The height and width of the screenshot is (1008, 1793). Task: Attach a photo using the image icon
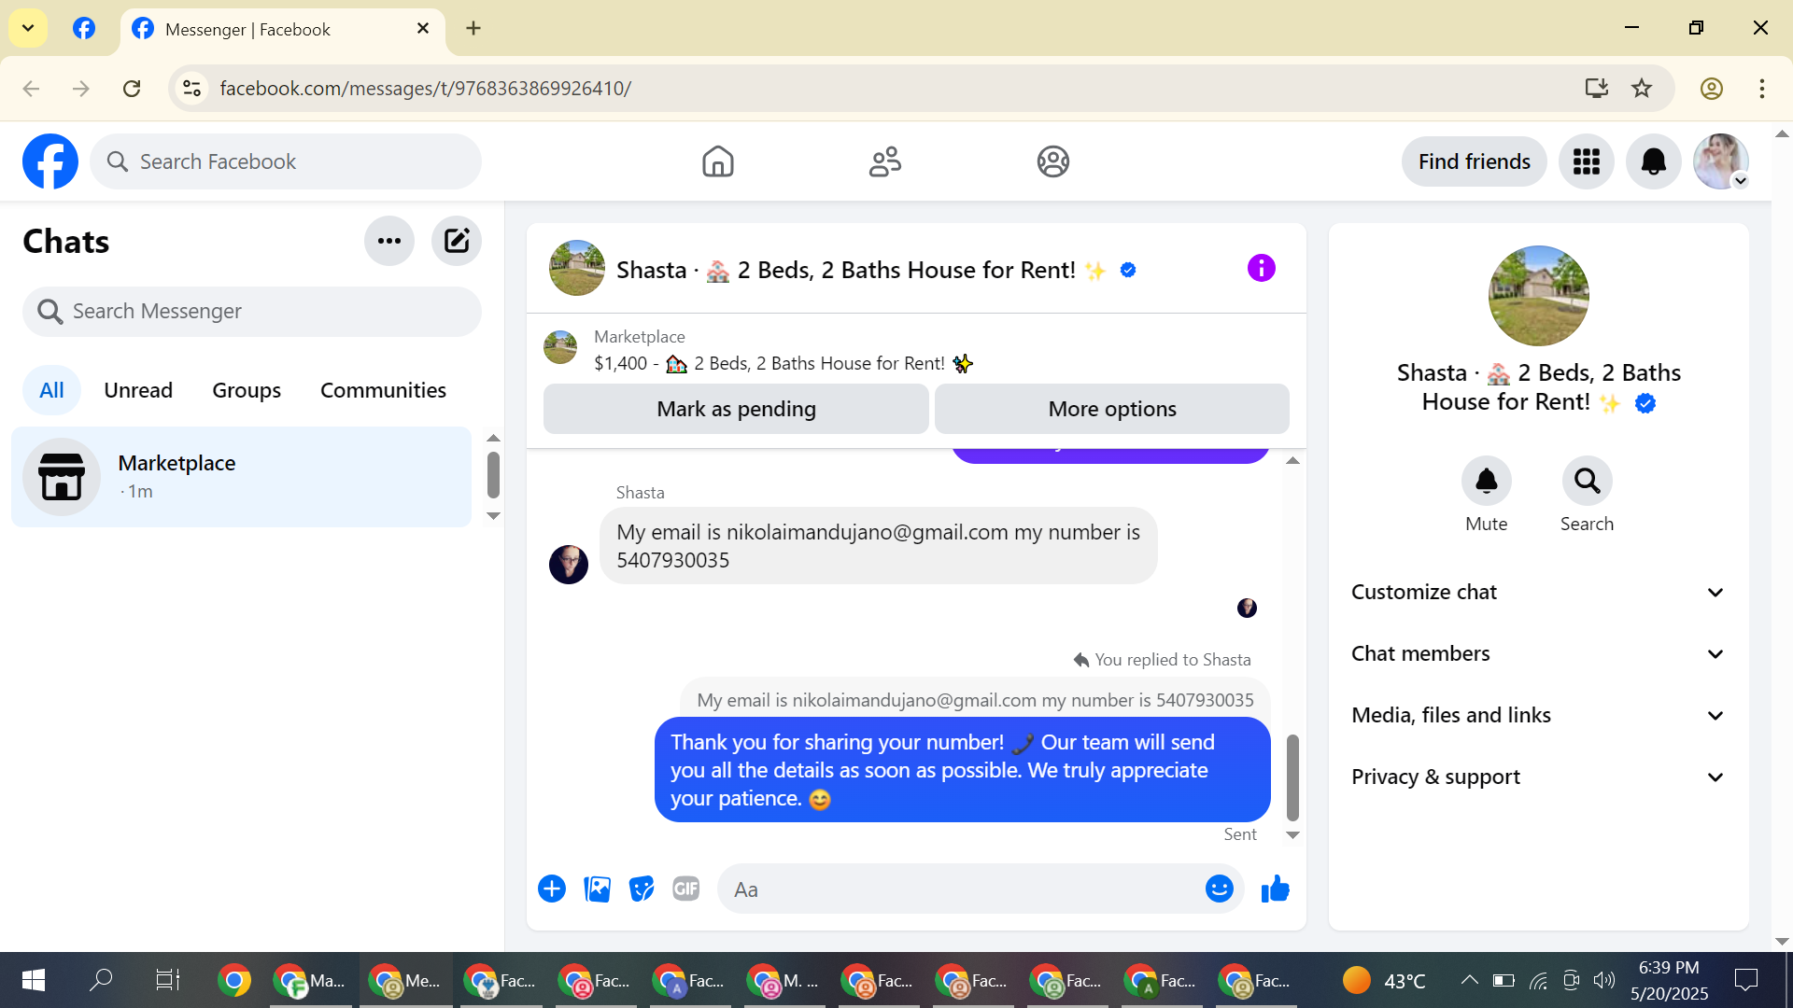coord(597,889)
